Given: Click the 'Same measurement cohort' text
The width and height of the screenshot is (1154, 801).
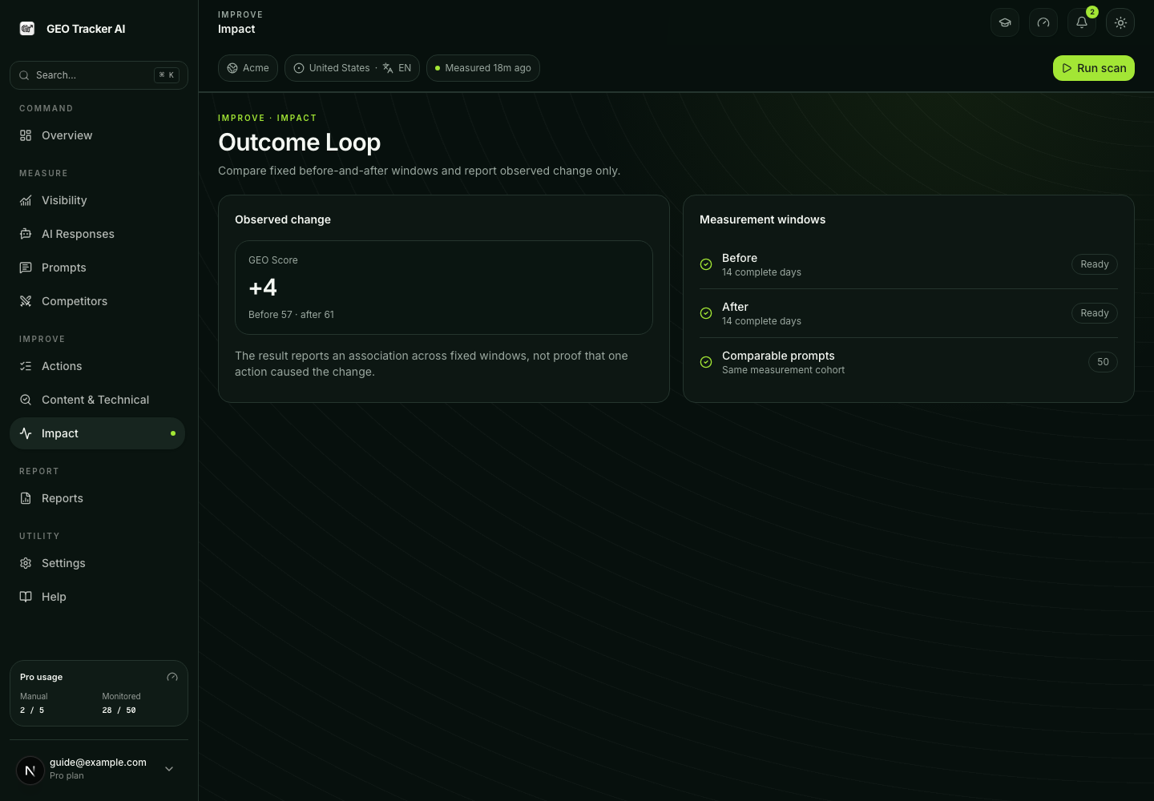Looking at the screenshot, I should 783,370.
